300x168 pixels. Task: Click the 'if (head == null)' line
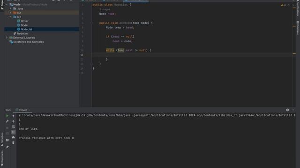tap(120, 36)
